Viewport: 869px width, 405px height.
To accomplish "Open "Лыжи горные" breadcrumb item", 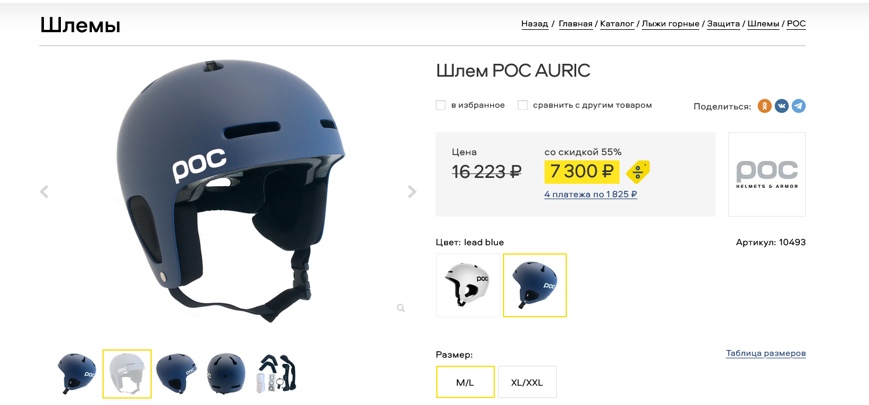I will pos(670,24).
